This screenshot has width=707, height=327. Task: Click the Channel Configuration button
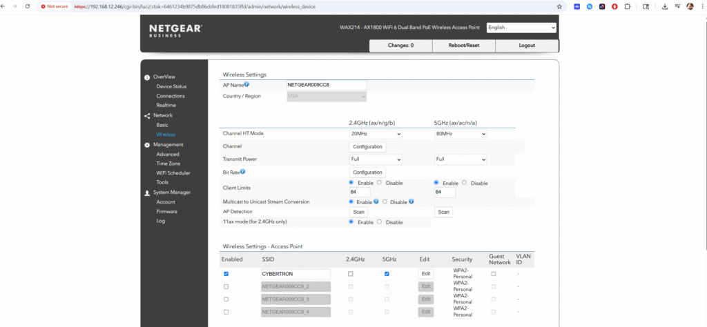click(367, 147)
